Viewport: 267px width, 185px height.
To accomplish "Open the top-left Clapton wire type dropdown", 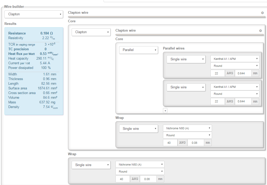I will tap(34, 14).
